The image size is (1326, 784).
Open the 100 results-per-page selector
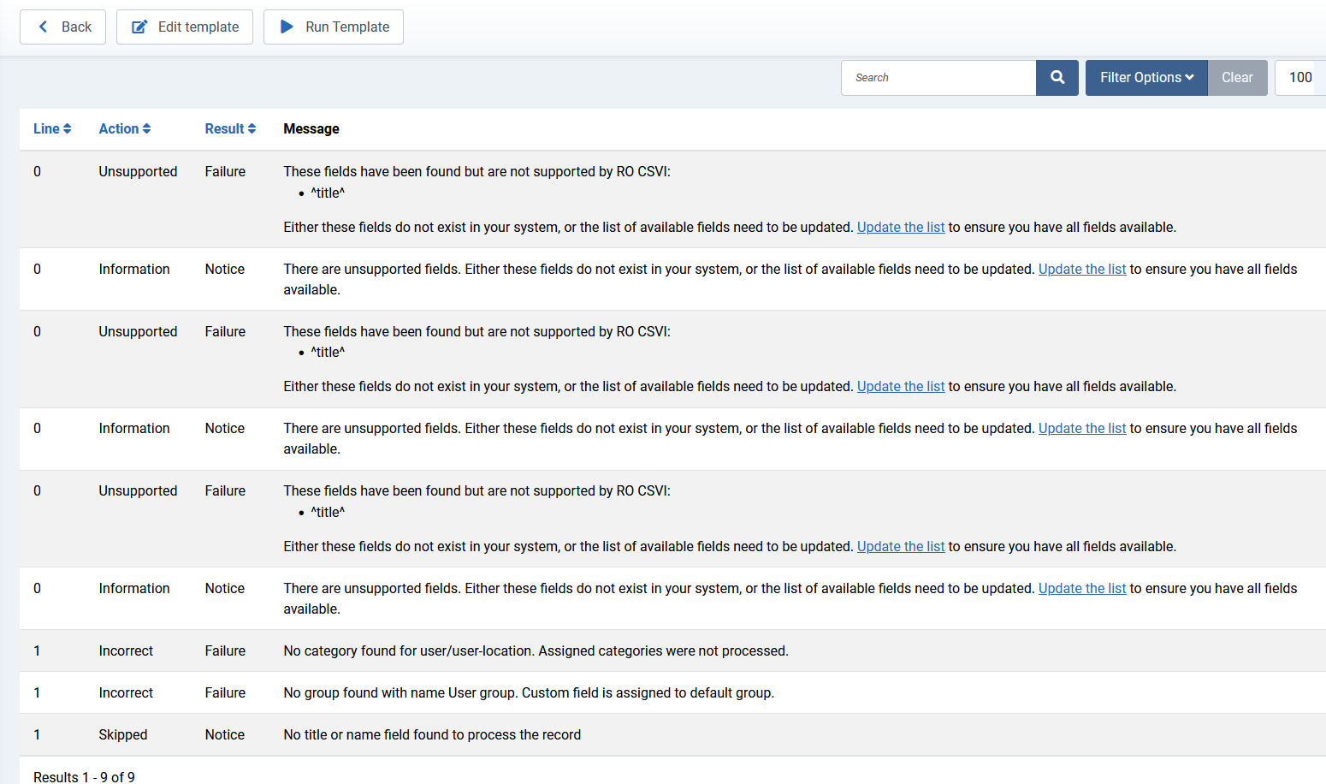pos(1299,78)
